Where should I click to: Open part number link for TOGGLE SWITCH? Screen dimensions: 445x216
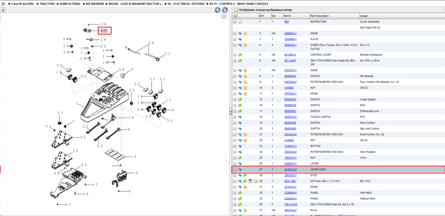290,117
